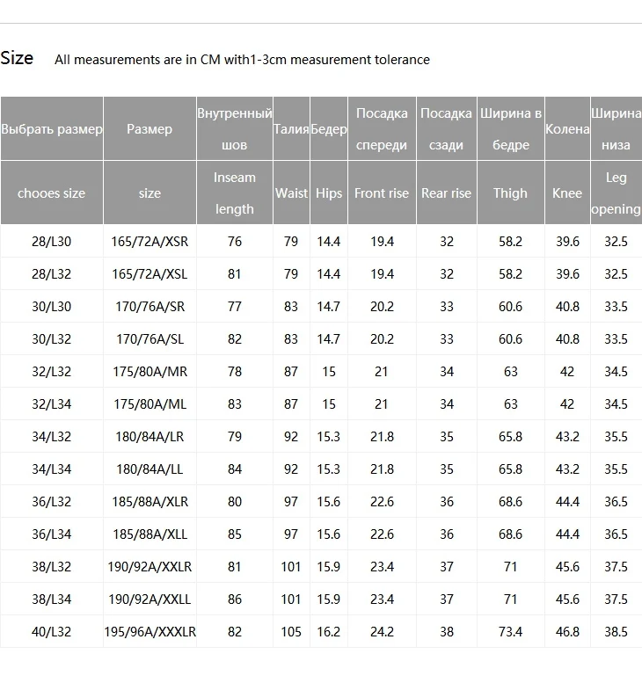
Task: Click the 'Rear rise' column header
Action: click(446, 193)
